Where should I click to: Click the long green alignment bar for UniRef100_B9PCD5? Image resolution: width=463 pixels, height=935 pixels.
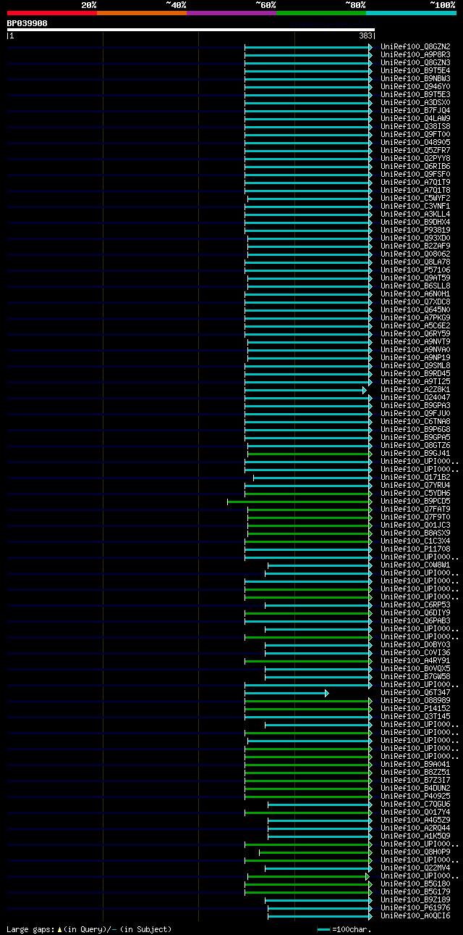tap(300, 502)
